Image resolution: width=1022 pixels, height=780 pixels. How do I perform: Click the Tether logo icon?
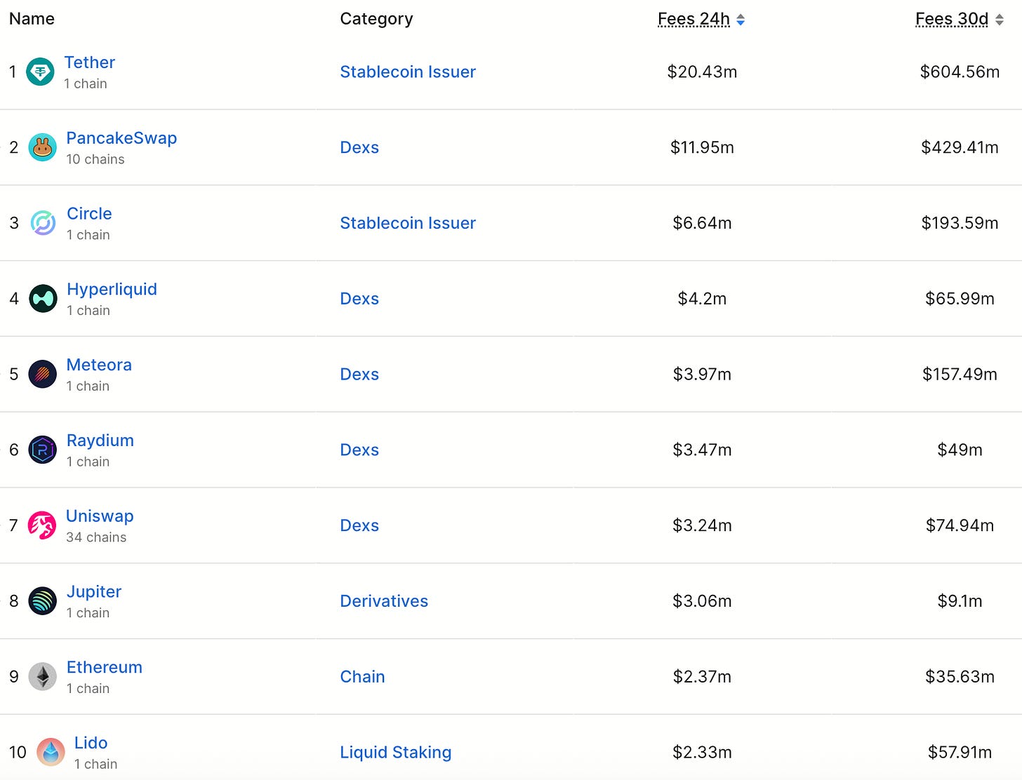(40, 72)
